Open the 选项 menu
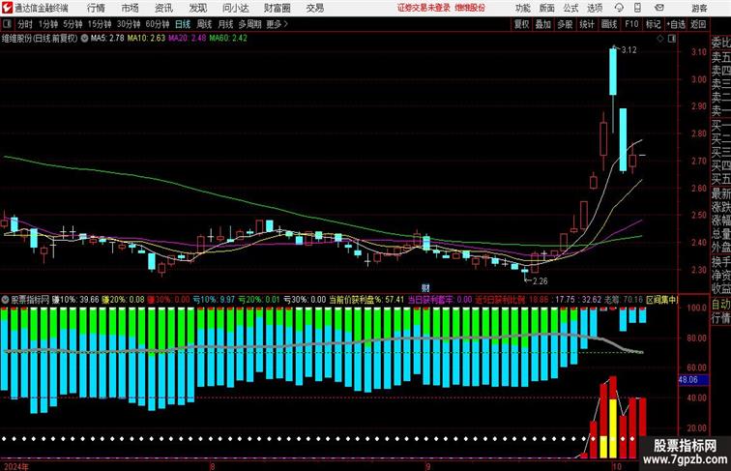 coord(595,8)
